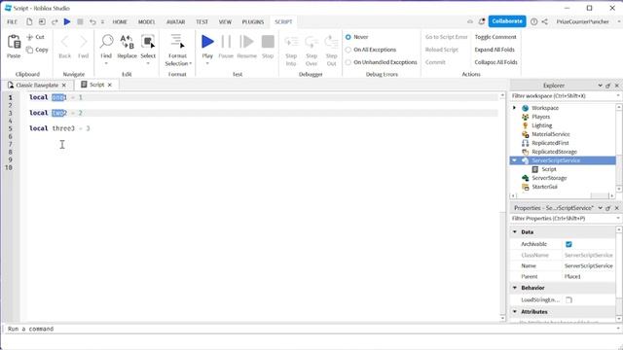623x350 pixels.
Task: Open the Explorer filter dropdown arrow
Action: click(618, 96)
